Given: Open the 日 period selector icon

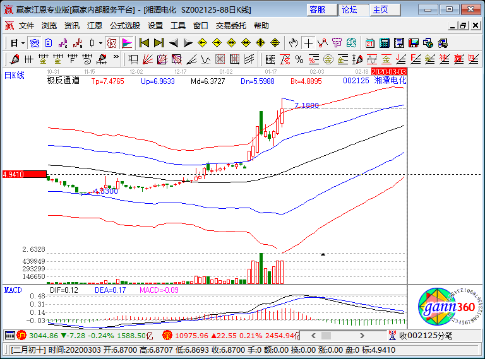Looking at the screenshot, I should tap(14, 43).
